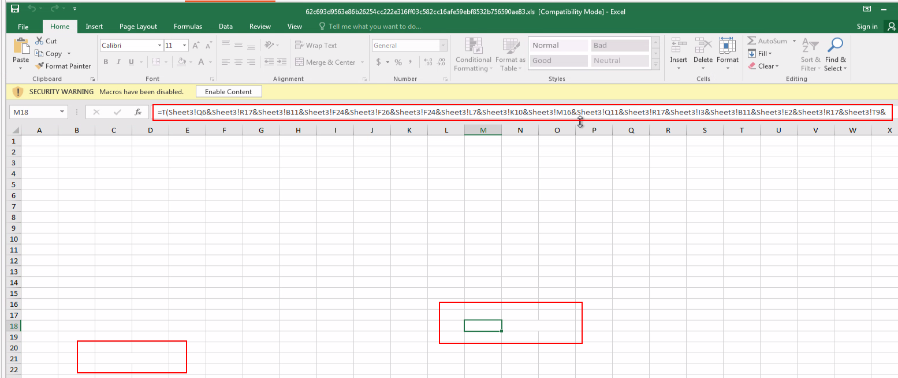Image resolution: width=898 pixels, height=378 pixels.
Task: Click the Paste clipboard icon
Action: point(21,46)
